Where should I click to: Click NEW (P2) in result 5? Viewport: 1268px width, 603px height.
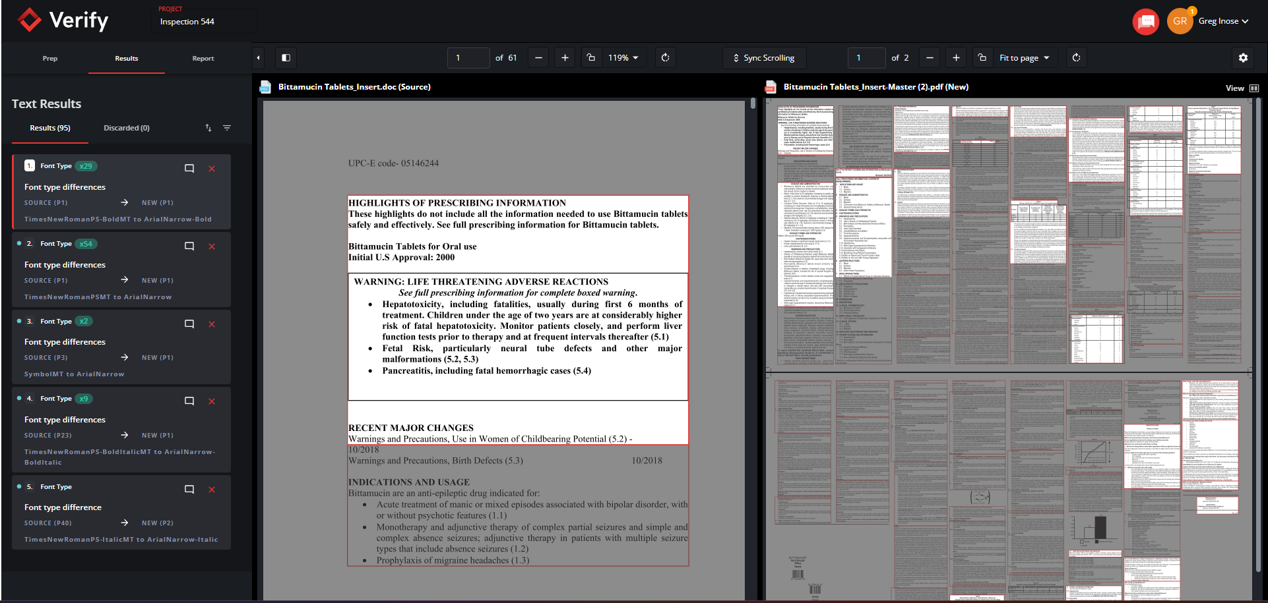pyautogui.click(x=158, y=523)
